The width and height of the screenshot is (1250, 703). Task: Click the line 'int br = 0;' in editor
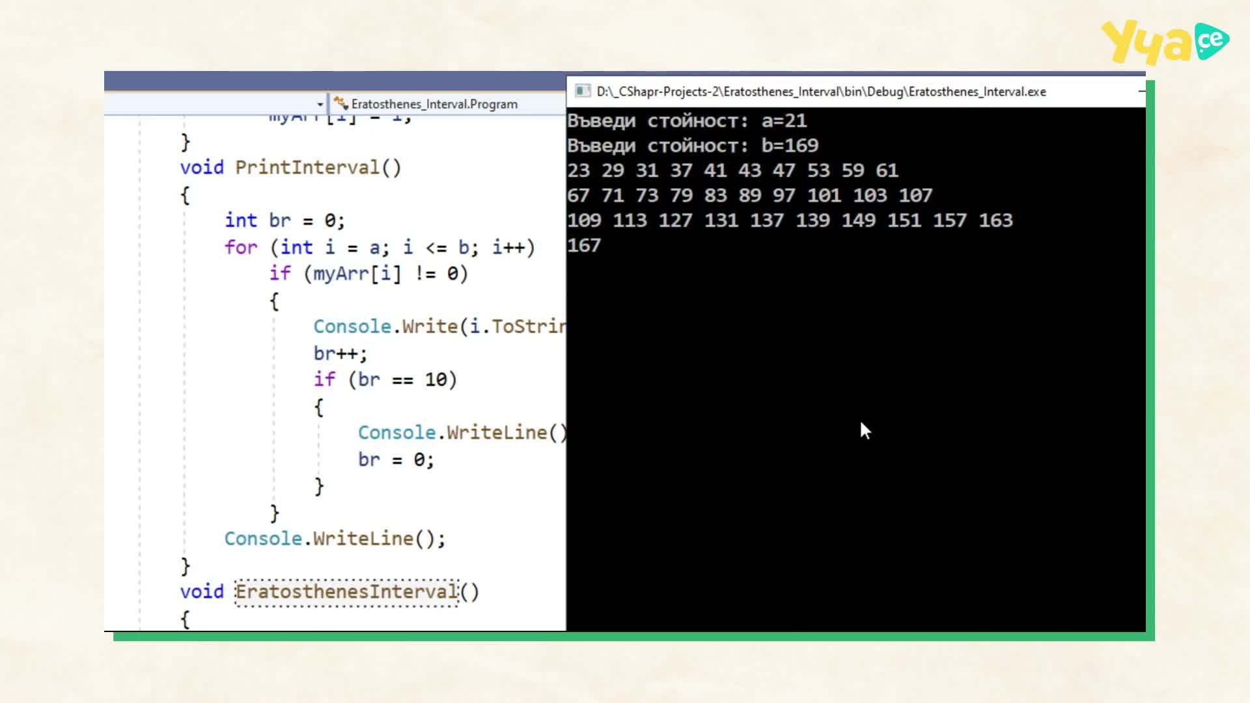click(285, 221)
